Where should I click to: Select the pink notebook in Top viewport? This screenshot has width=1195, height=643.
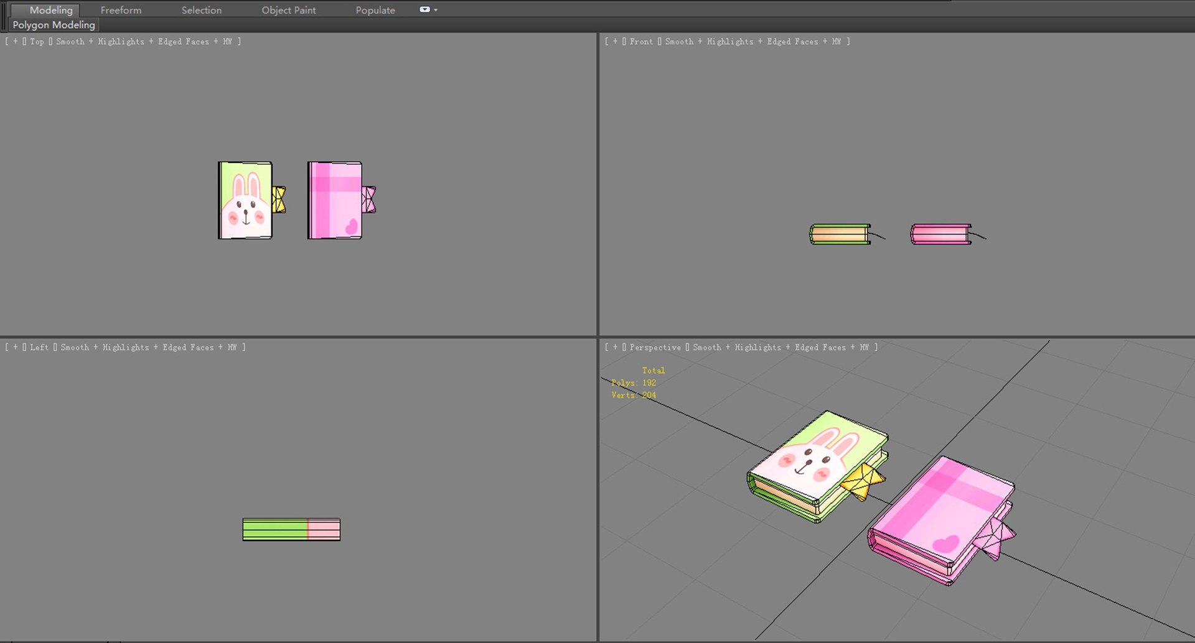click(x=335, y=200)
